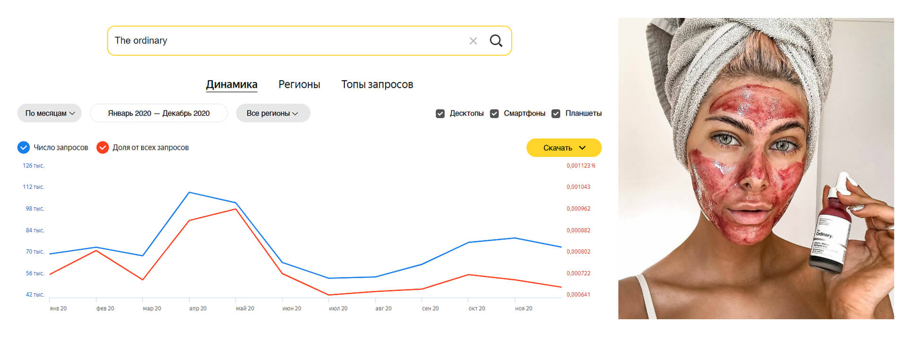Viewport: 907px width, 340px height.
Task: Click the 0,000882 right axis value
Action: 579,230
